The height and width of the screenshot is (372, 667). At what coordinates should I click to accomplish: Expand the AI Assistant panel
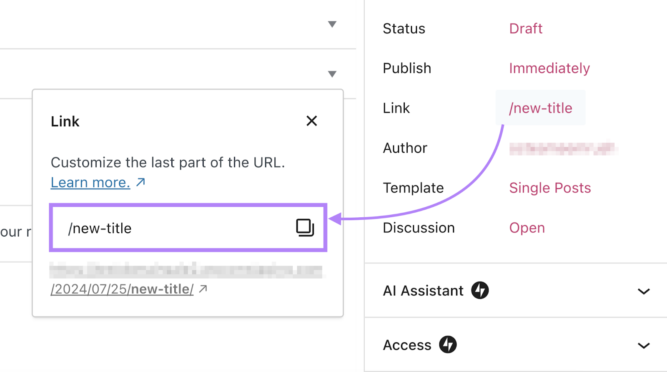(x=644, y=291)
